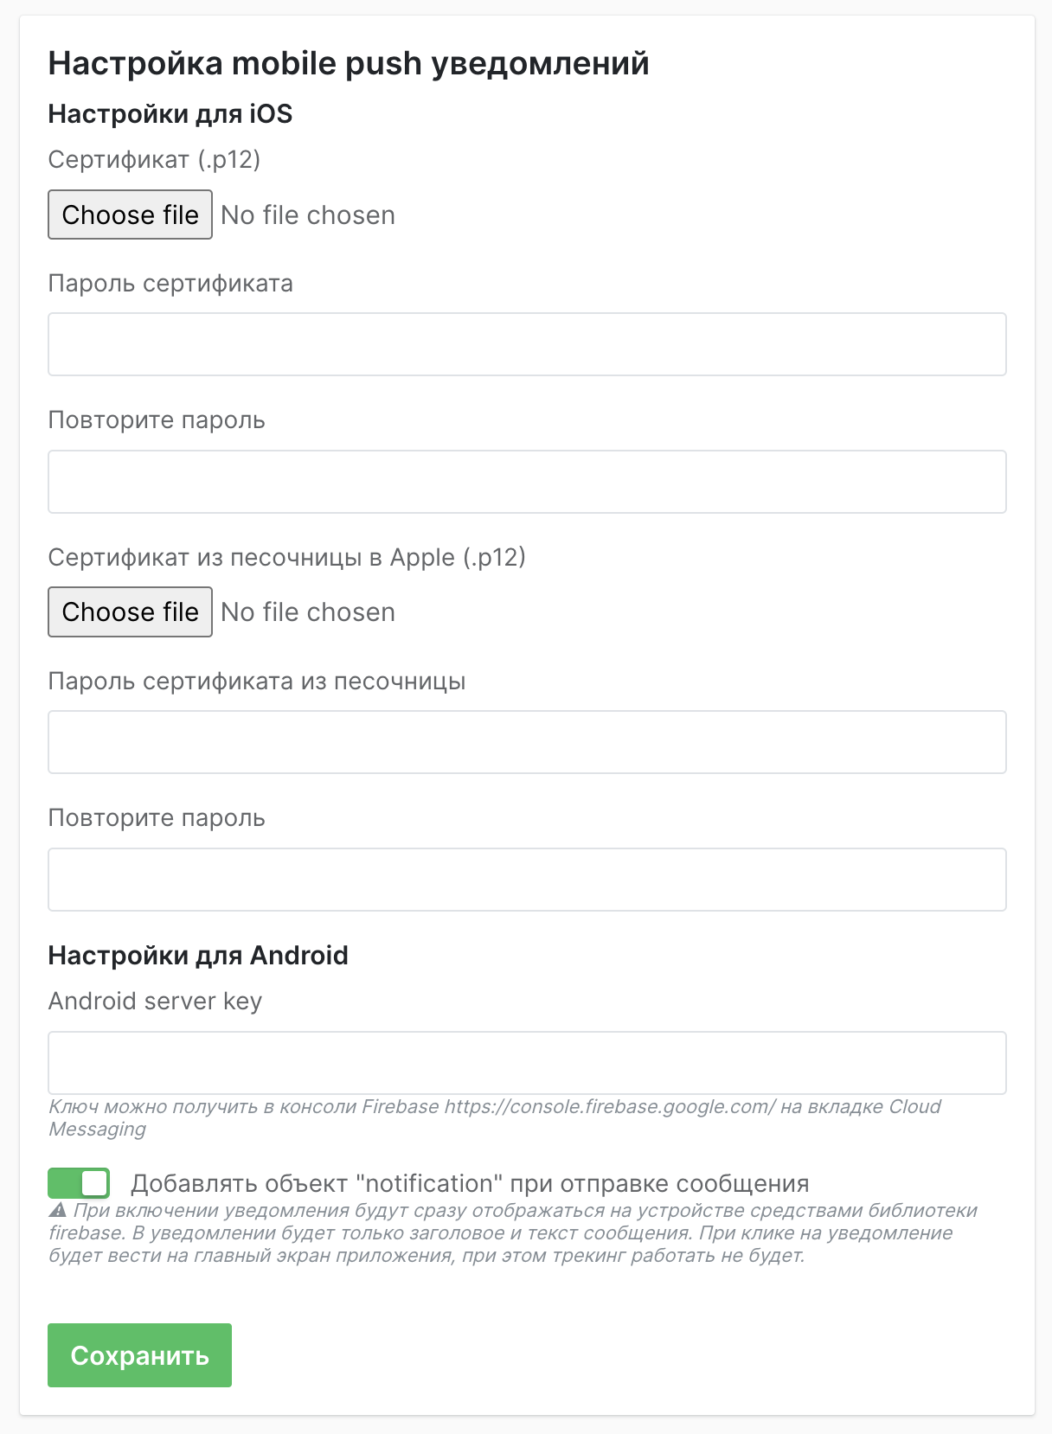Click the 'Настройки для Android' heading
Viewport: 1052px width, 1434px height.
tap(198, 956)
